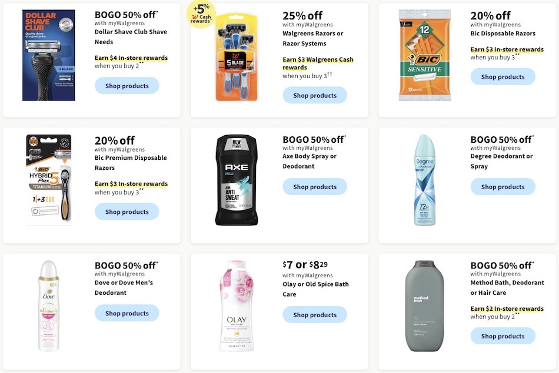Shop products for Walgreens Razors or Razor Systems
Screen dimensions: 559x373
coord(315,95)
